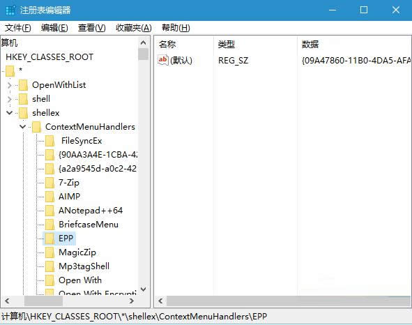Screen dimensions: 412x325
Task: Collapse the shellex key
Action: (x=10, y=113)
